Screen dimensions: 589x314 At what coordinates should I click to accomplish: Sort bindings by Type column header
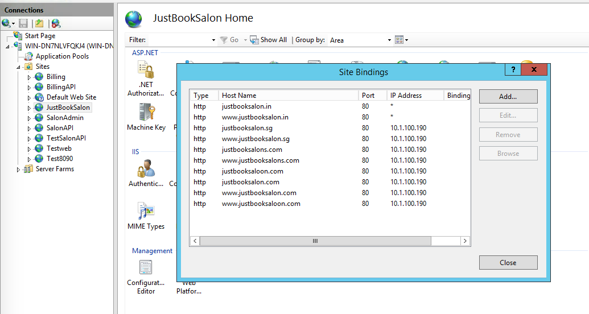[x=204, y=96]
